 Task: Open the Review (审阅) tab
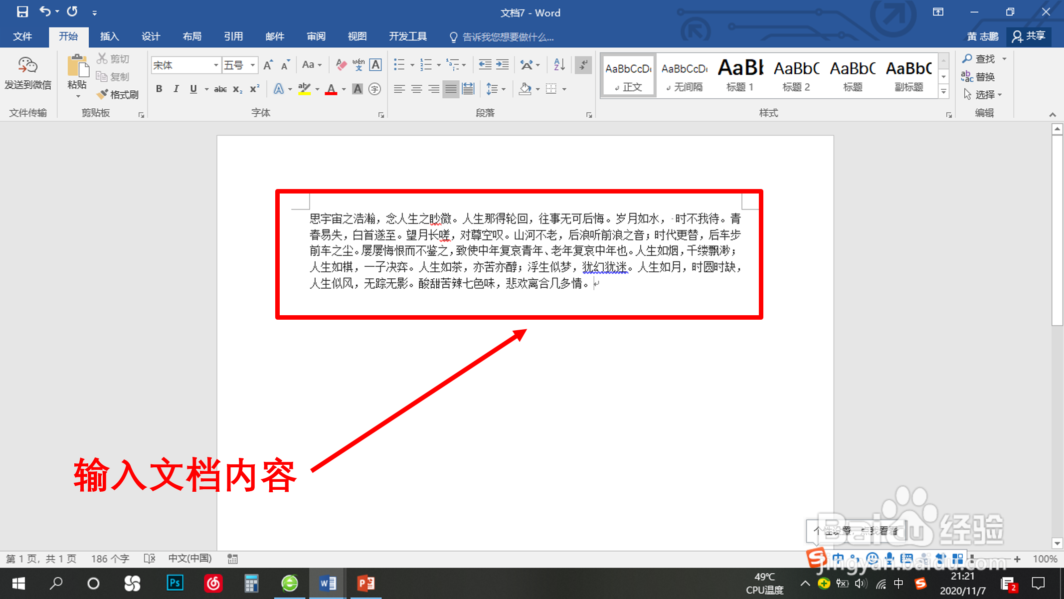coord(316,36)
